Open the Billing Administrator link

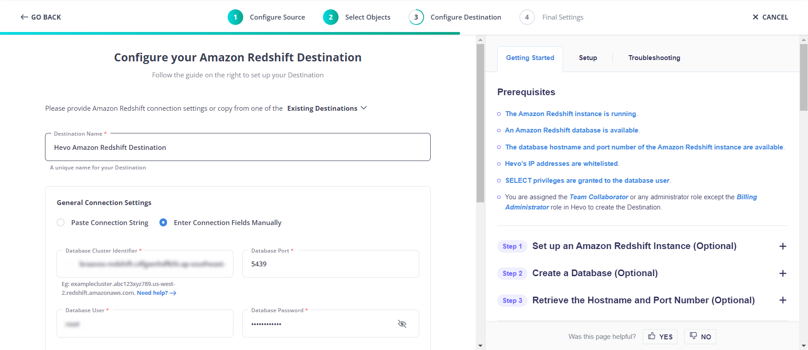(747, 197)
